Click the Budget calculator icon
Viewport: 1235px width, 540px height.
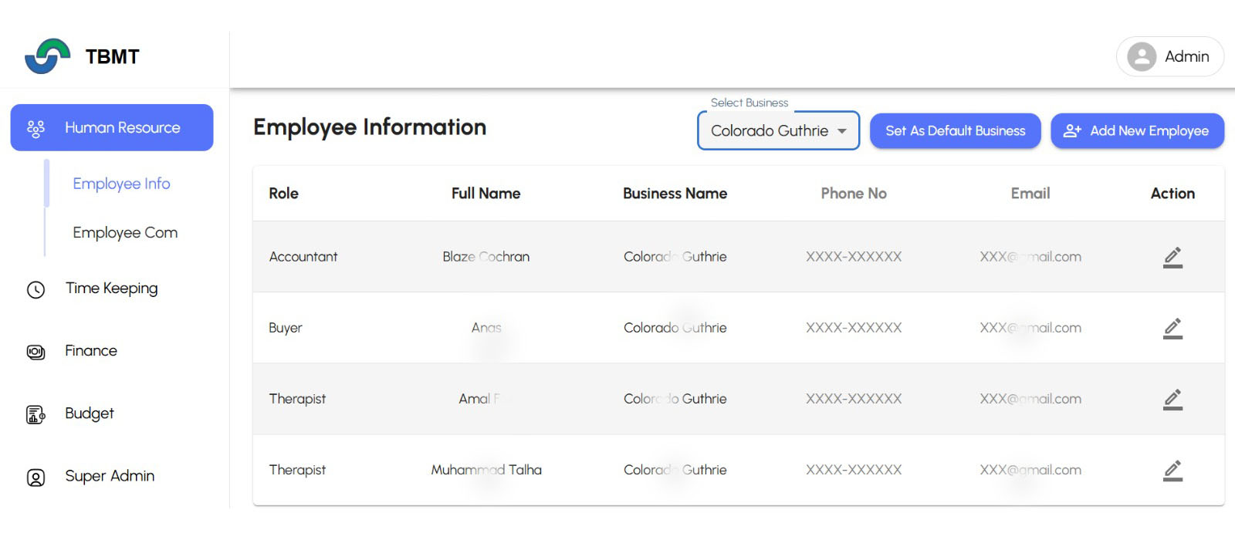[36, 414]
